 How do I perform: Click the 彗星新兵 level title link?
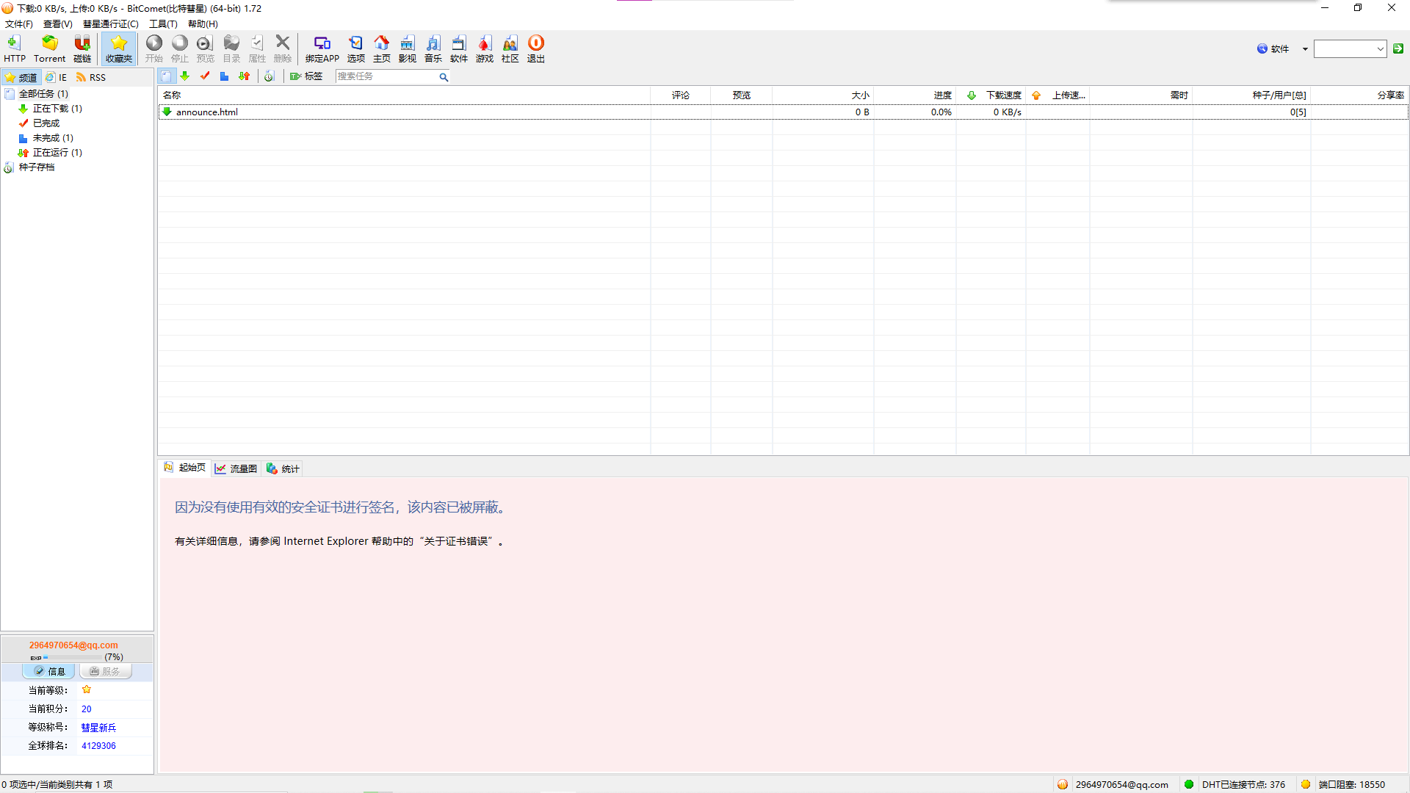pos(98,728)
